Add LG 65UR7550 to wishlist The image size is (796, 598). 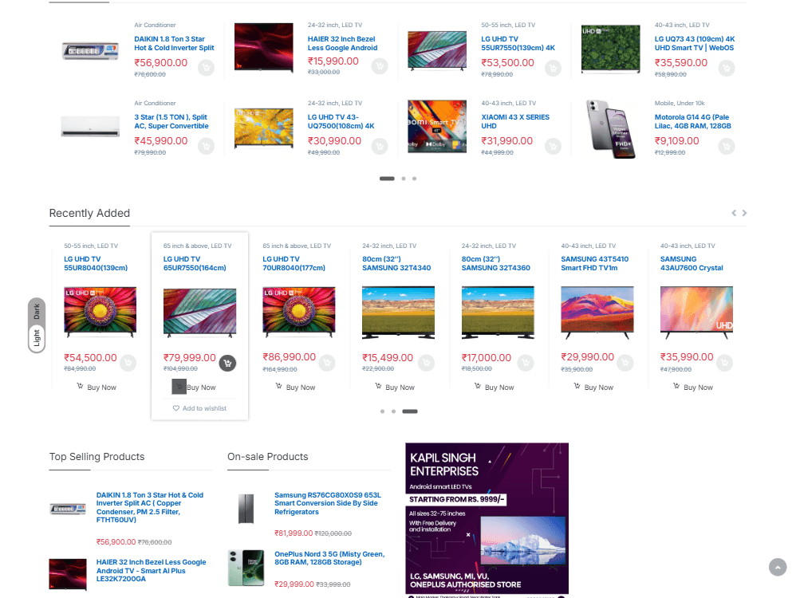(199, 408)
